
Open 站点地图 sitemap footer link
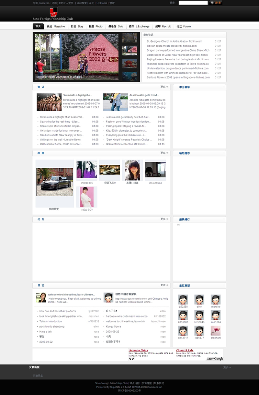135,383
